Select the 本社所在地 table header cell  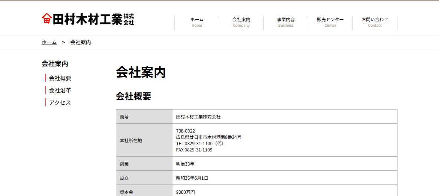[144, 140]
